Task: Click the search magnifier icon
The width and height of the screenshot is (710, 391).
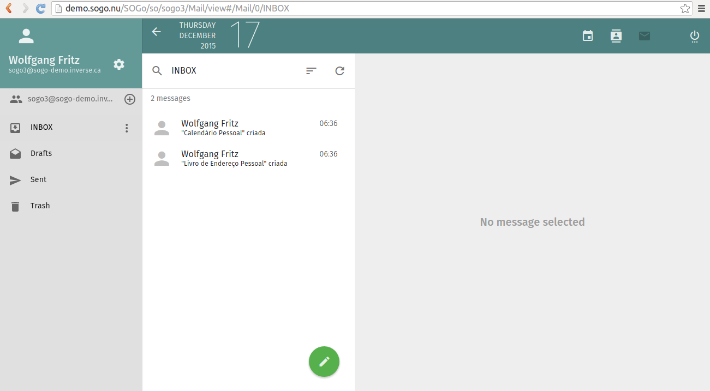Action: [x=157, y=71]
